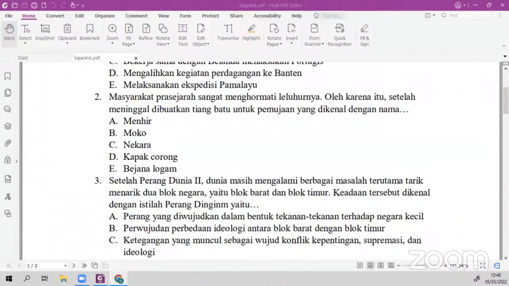Enable continuous page view mode
Screen dimensions: 509x286
coord(370,266)
